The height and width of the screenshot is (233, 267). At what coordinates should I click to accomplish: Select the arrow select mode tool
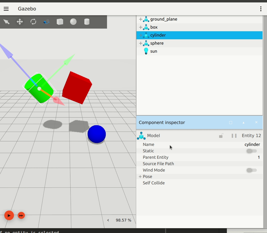6,22
